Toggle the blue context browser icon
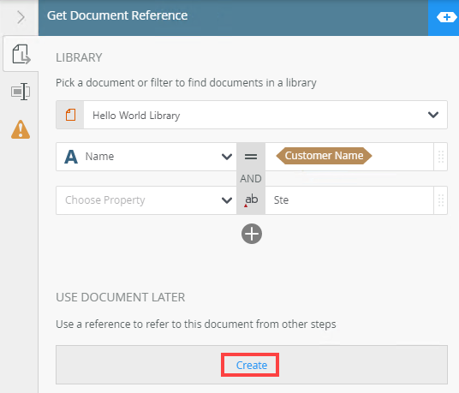Viewport: 459px width, 393px height. pyautogui.click(x=446, y=17)
